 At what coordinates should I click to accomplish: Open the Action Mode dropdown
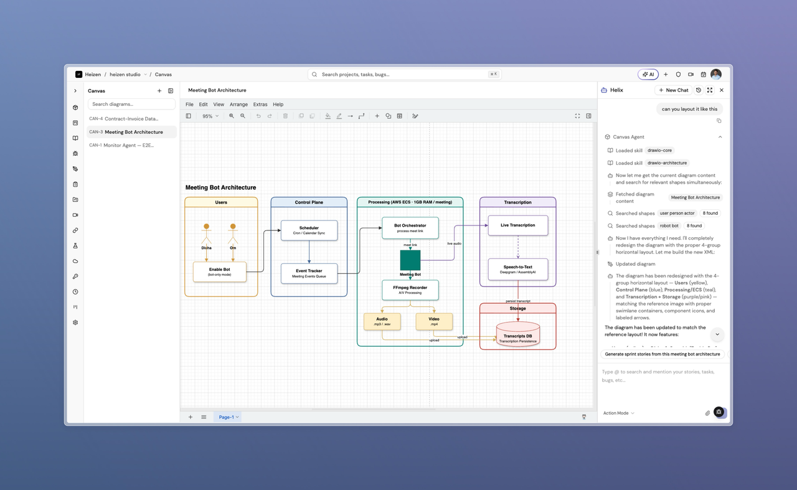click(619, 413)
